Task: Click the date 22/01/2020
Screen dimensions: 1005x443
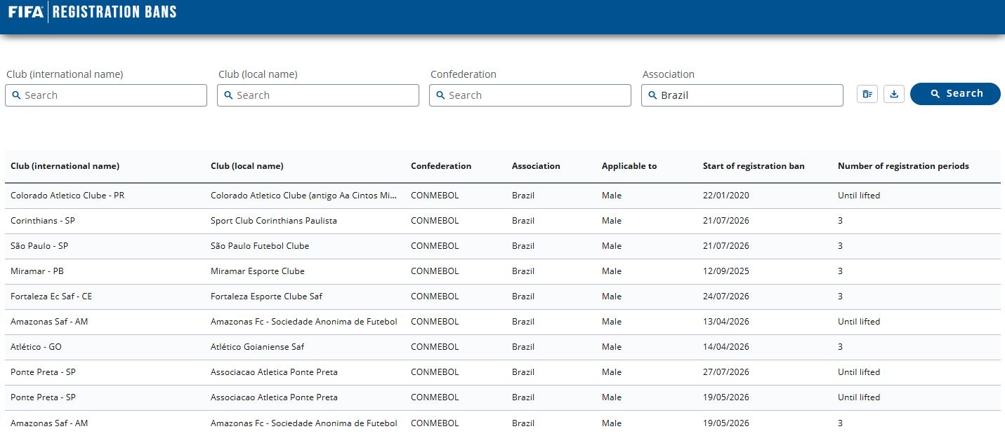Action: pyautogui.click(x=726, y=196)
